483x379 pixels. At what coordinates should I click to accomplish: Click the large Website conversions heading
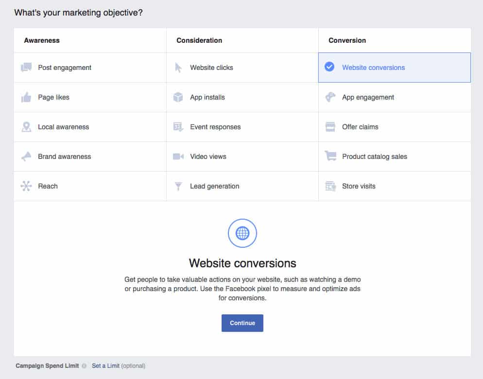click(242, 263)
